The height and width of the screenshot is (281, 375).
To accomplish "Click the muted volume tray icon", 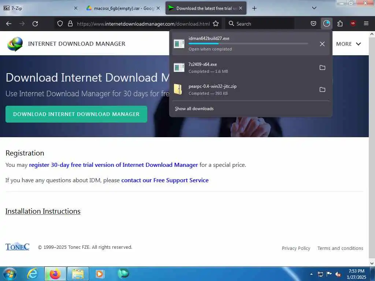I will point(338,274).
